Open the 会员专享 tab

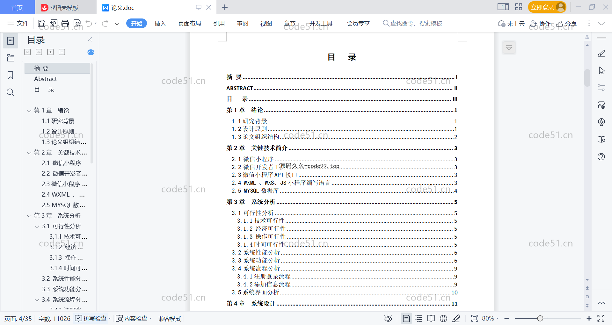[x=358, y=23]
